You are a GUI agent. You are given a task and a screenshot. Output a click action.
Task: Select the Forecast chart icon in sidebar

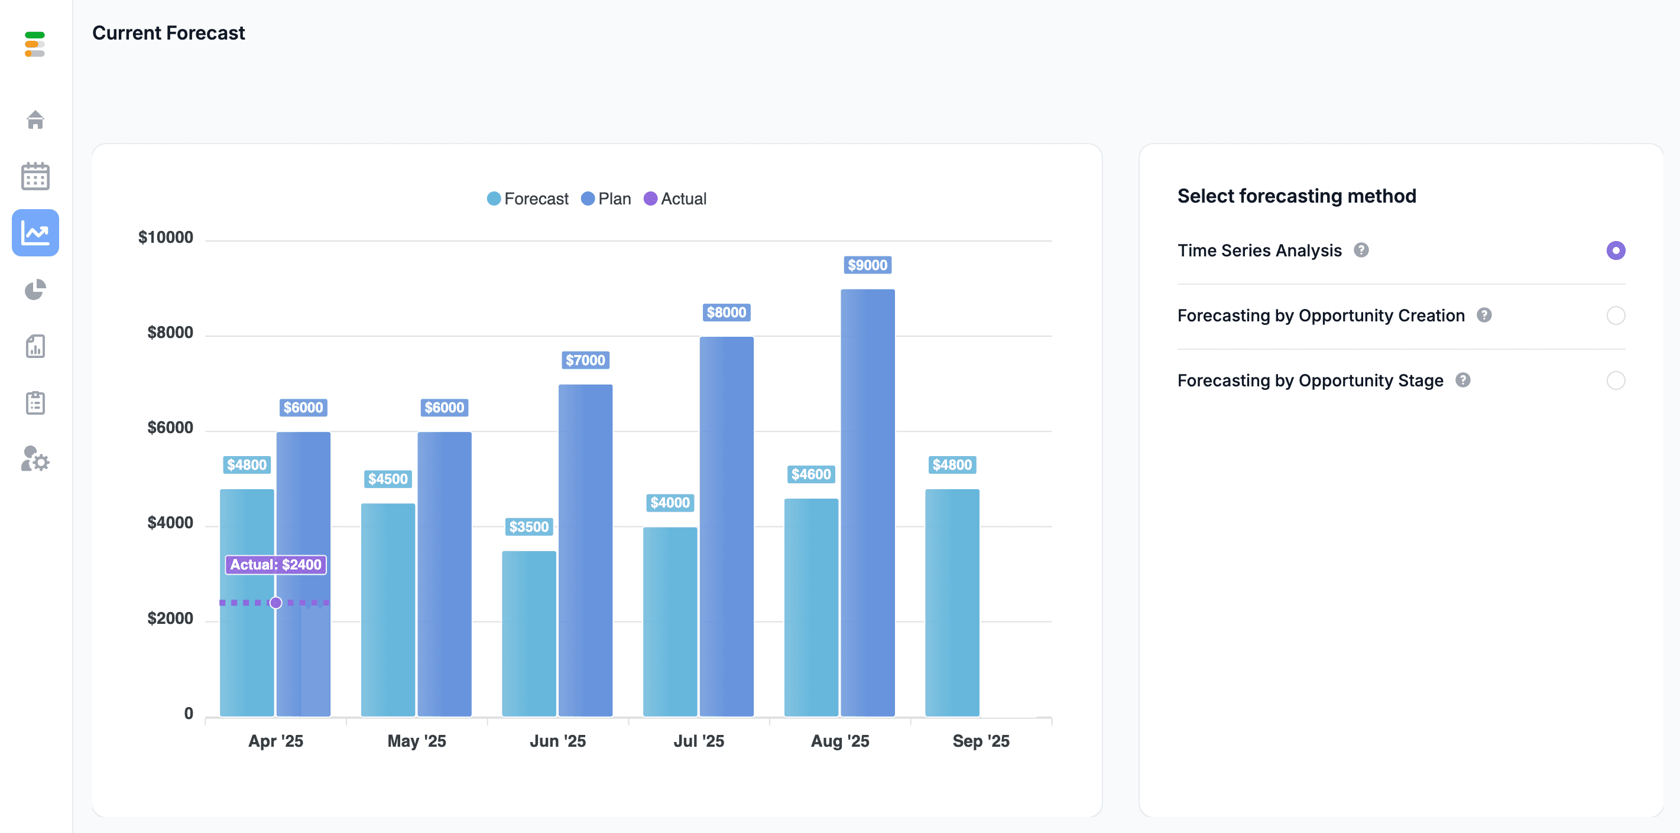pos(35,233)
